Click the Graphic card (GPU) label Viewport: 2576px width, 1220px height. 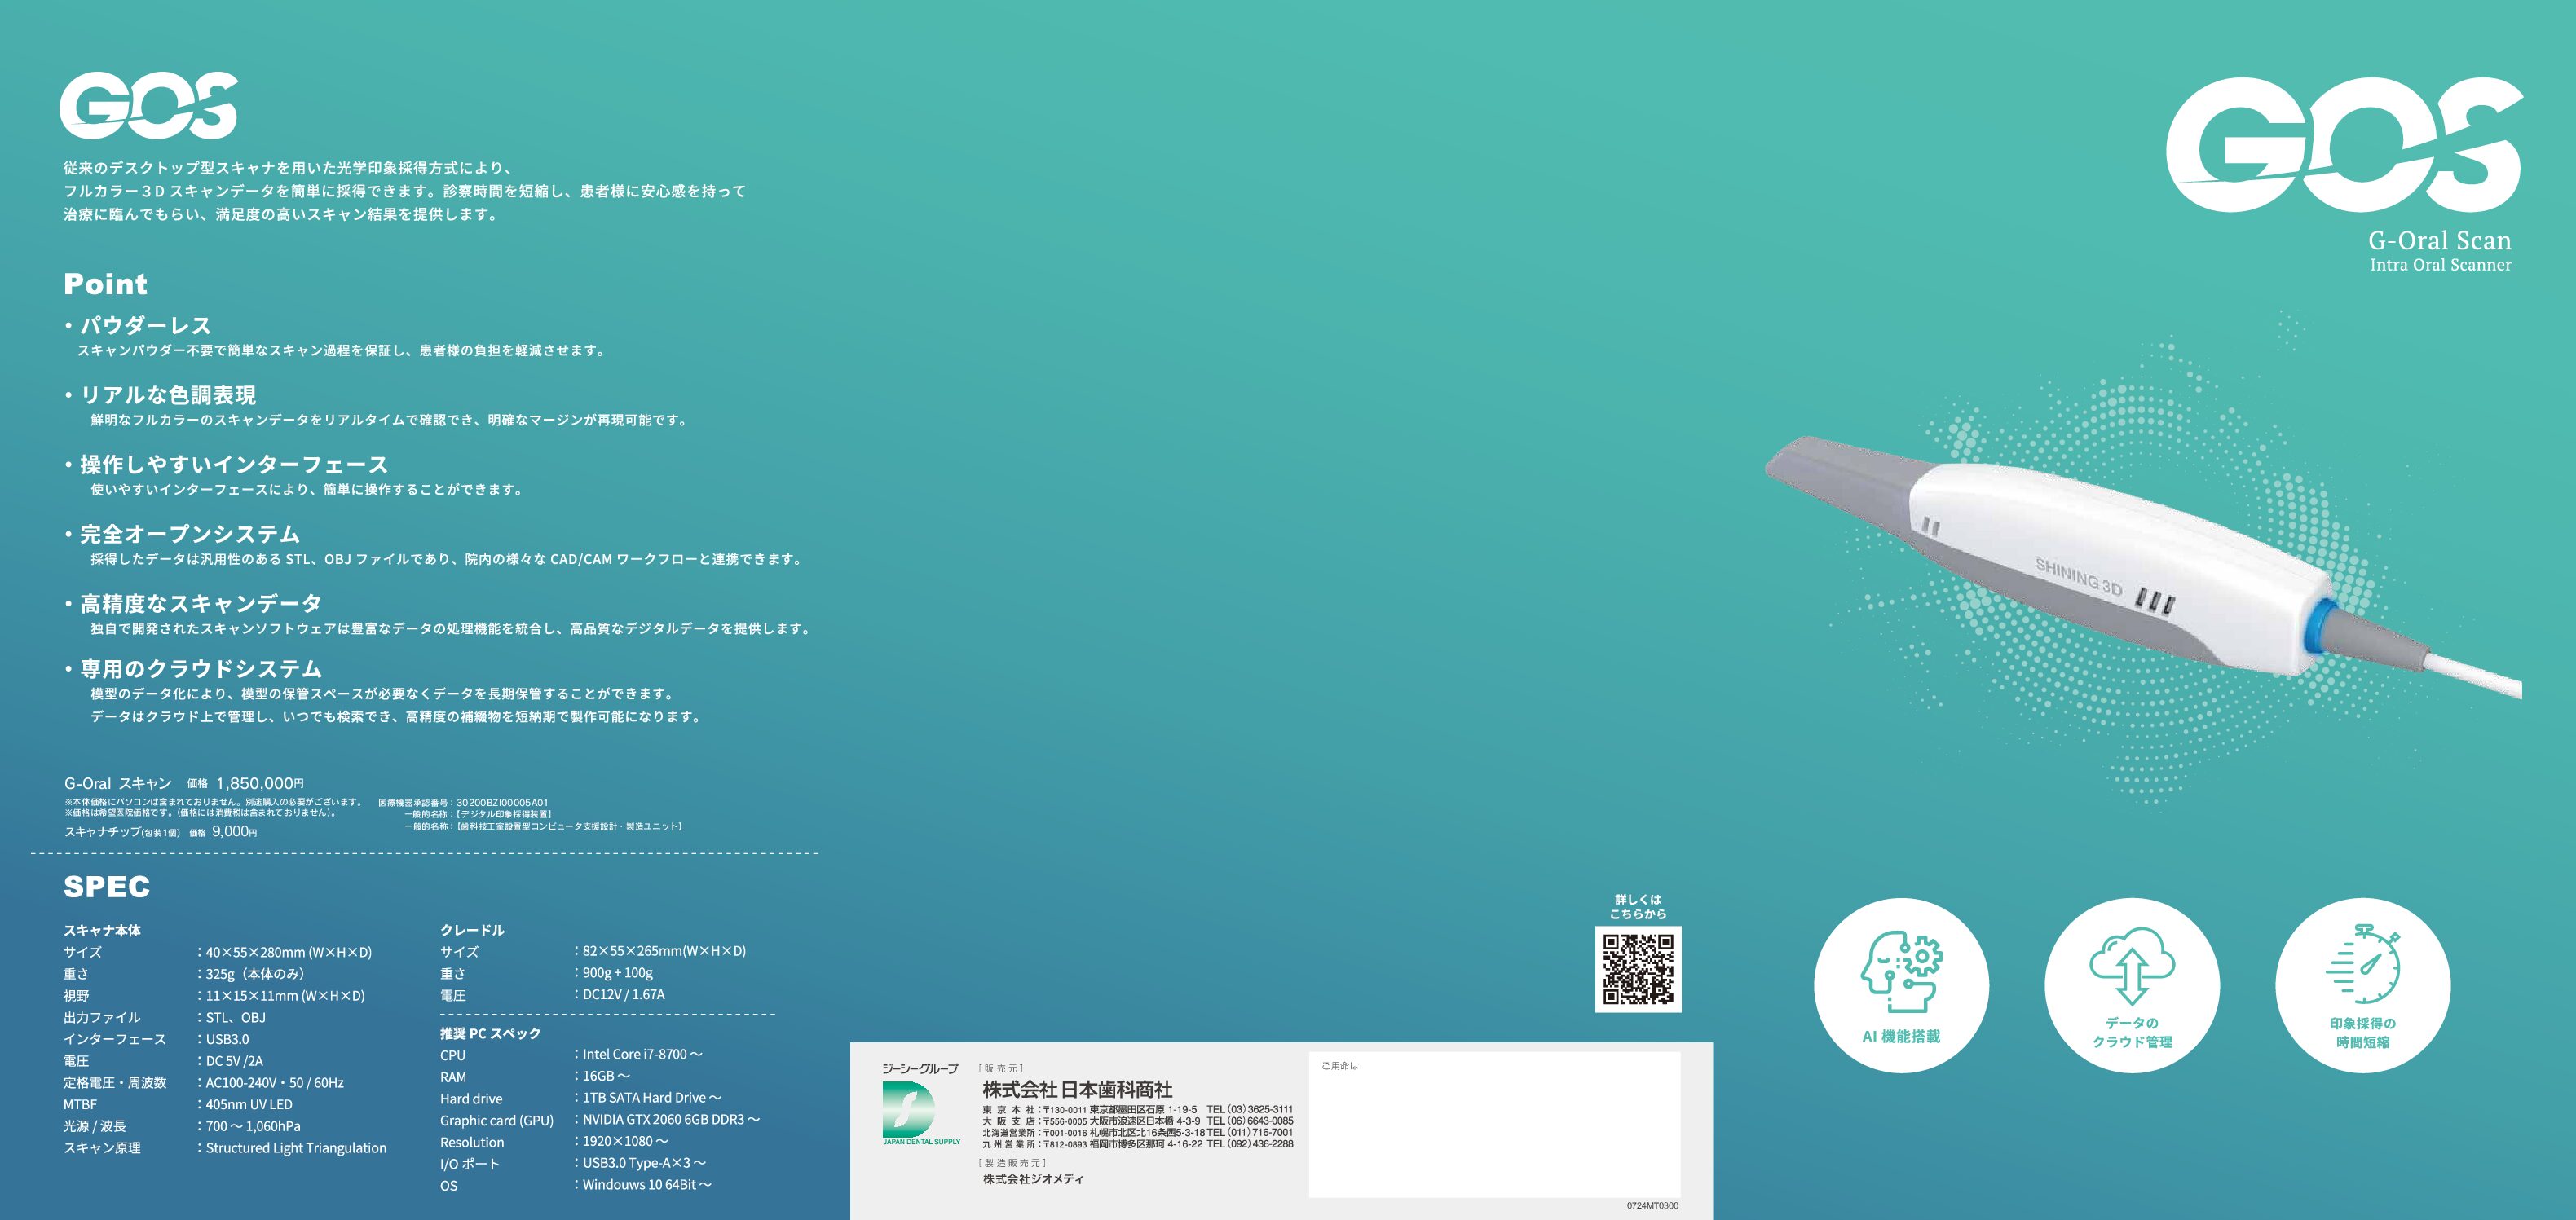[497, 1121]
